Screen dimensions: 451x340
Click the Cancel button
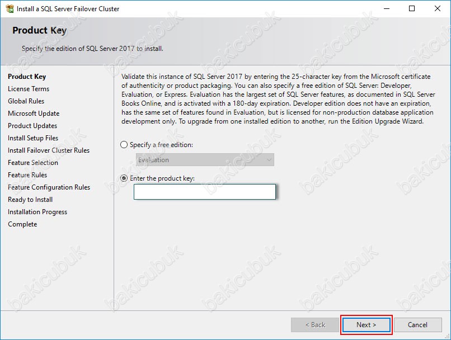pos(417,325)
